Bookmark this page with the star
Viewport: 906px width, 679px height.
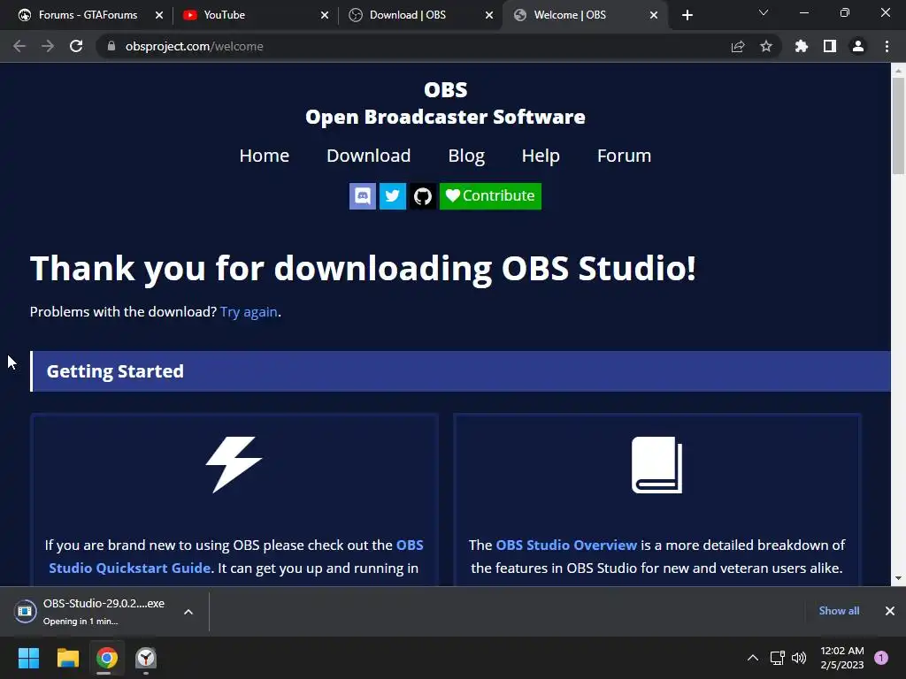click(766, 46)
